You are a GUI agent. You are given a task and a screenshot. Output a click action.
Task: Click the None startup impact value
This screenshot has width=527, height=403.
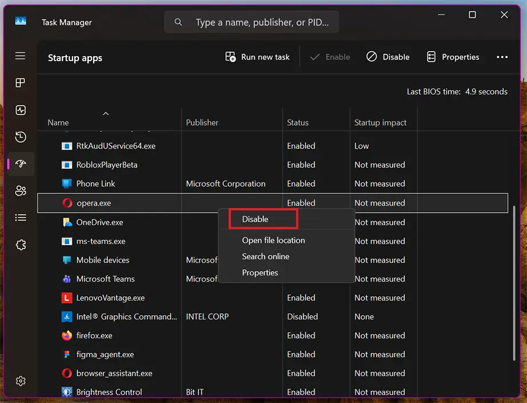(364, 317)
